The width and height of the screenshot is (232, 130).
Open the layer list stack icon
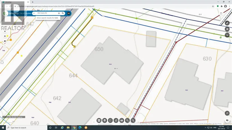[x=105, y=120]
